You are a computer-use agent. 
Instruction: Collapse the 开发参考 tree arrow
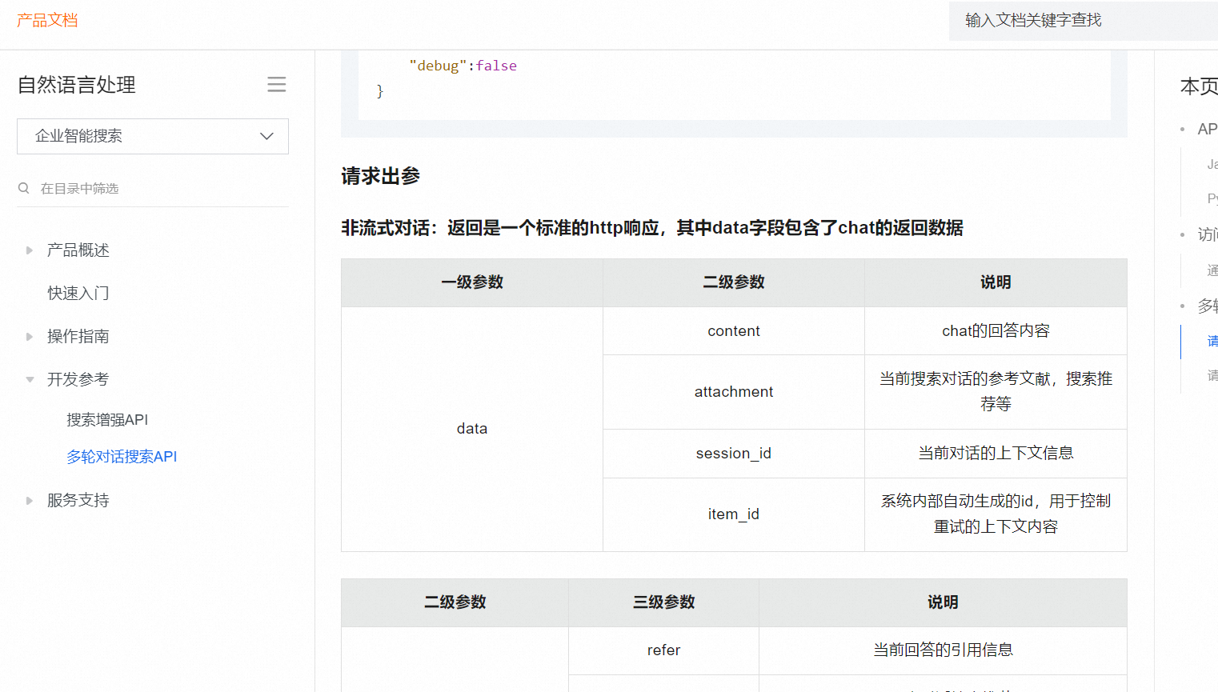pyautogui.click(x=30, y=380)
